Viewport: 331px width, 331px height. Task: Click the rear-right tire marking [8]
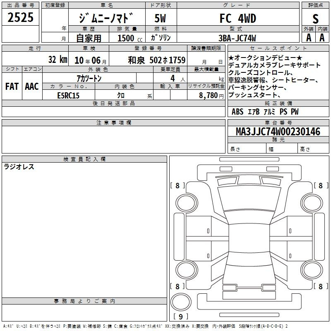pos(321,286)
